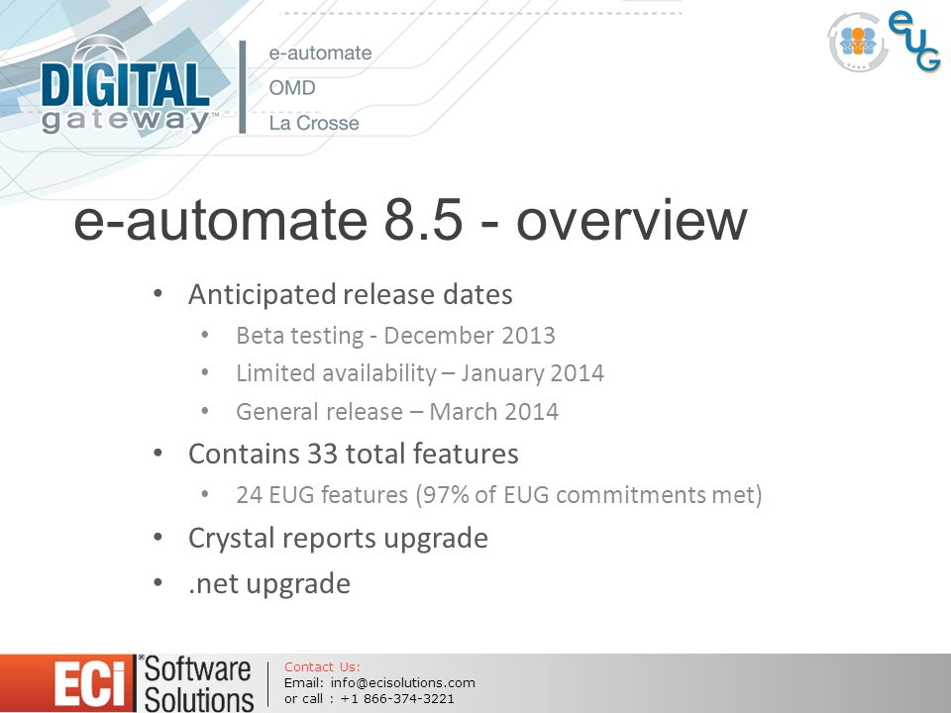
Task: Click the Anticipated release dates bullet
Action: [351, 295]
